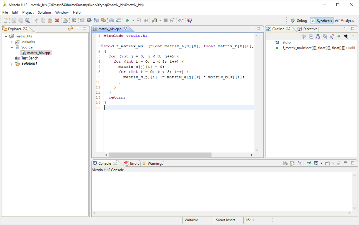Screen dimensions: 359x225
Task: Hide static members in Outline
Action: coord(332,36)
